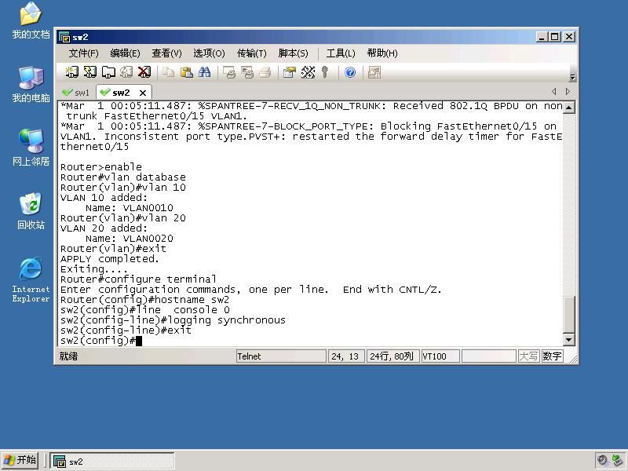This screenshot has width=628, height=471.
Task: Close the sw2 tab with X
Action: [x=143, y=93]
